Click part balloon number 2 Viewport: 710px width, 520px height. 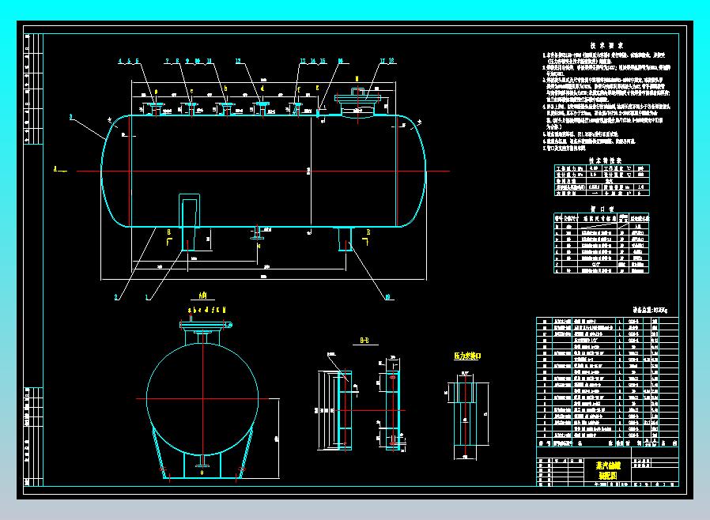point(116,297)
